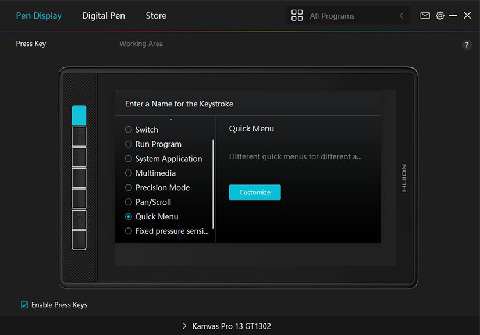The width and height of the screenshot is (480, 335).
Task: Select the Precision Mode radio option
Action: click(129, 188)
